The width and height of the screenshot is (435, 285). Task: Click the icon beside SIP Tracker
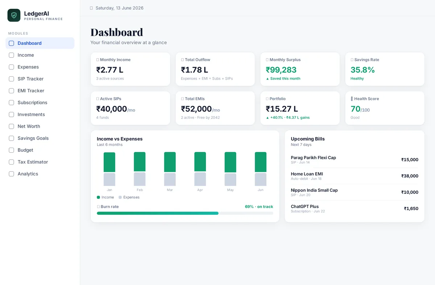(x=11, y=79)
